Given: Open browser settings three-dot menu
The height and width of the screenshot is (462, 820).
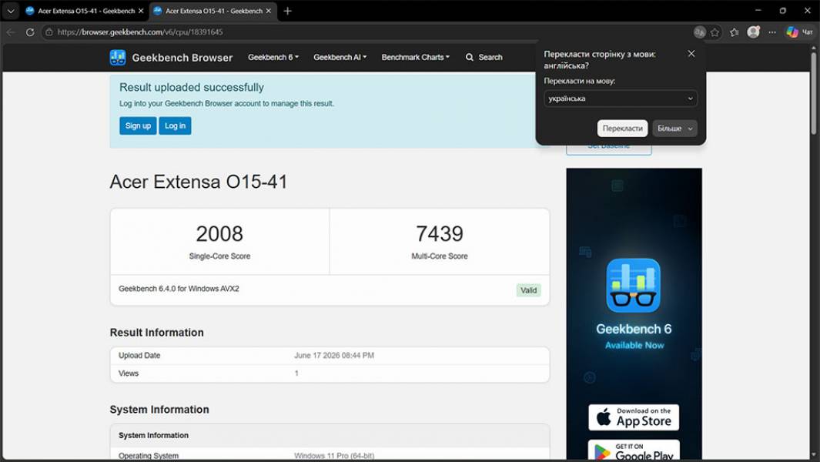Looking at the screenshot, I should (772, 32).
